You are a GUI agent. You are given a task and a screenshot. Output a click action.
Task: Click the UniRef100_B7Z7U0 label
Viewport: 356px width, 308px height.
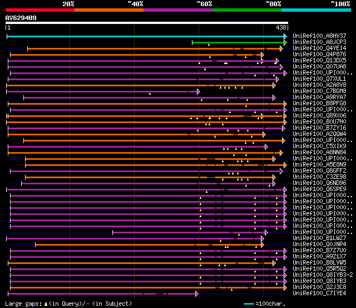click(319, 250)
